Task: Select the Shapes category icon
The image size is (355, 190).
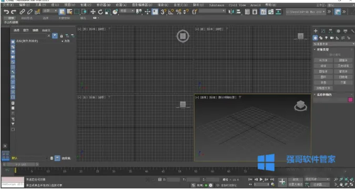Action: click(321, 38)
